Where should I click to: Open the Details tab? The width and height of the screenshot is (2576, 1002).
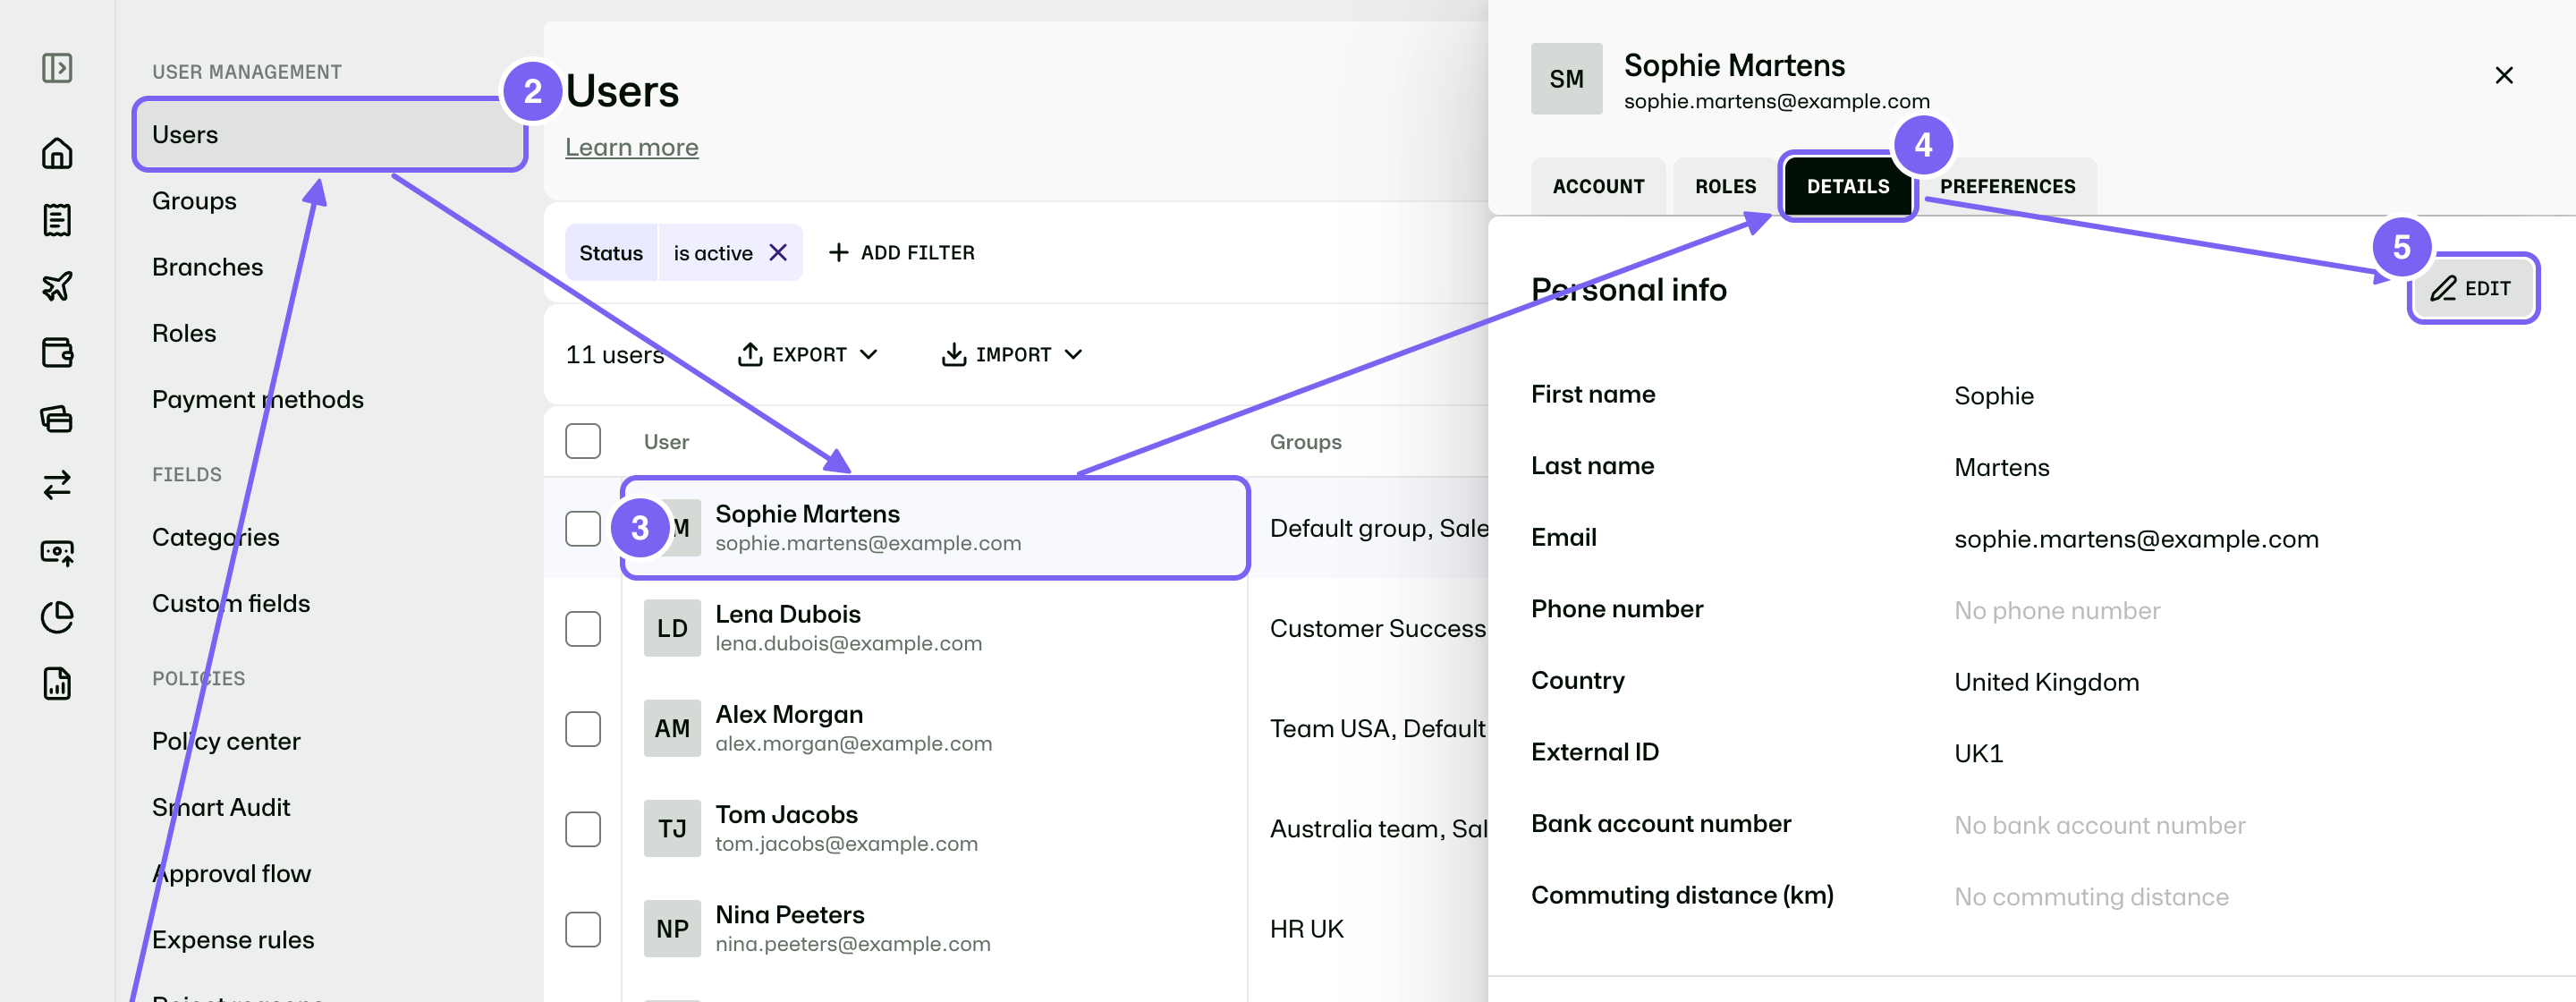pos(1847,186)
